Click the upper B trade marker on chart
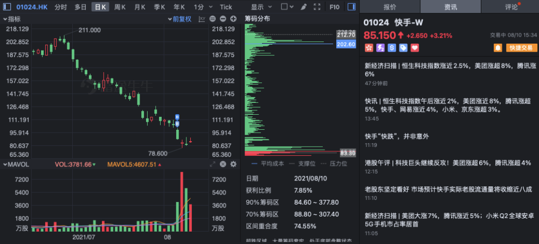The height and width of the screenshot is (244, 539). pyautogui.click(x=177, y=117)
